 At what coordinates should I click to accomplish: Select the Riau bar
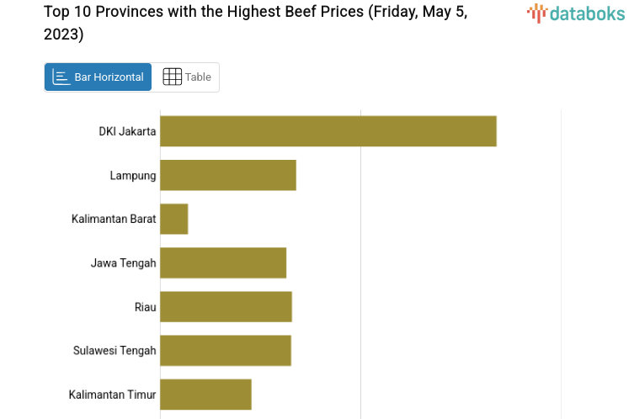click(x=226, y=306)
